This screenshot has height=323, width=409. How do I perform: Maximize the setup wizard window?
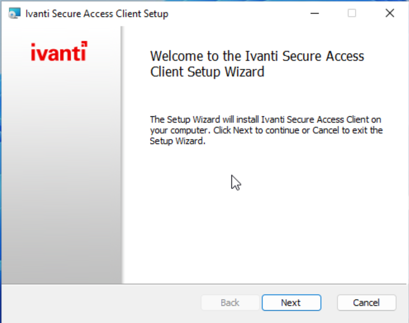[x=352, y=13]
